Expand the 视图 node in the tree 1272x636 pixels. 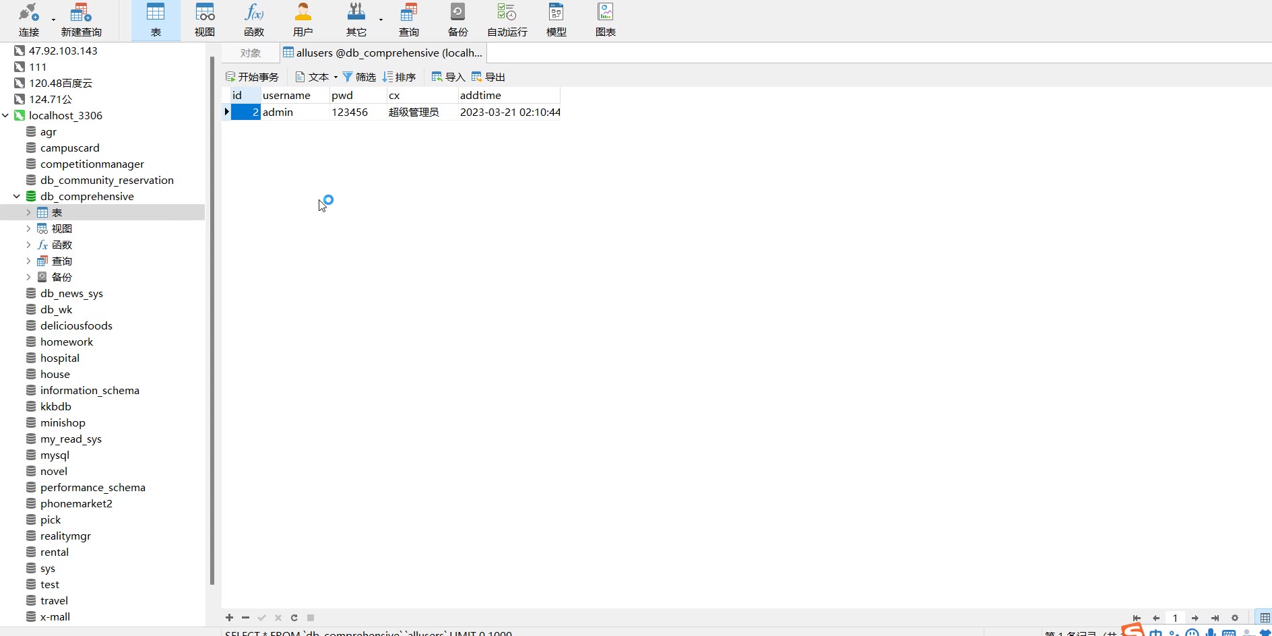coord(28,228)
